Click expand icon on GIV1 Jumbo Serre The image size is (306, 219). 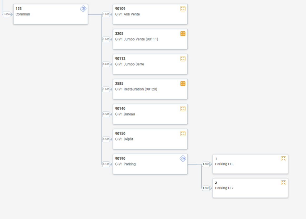183,59
